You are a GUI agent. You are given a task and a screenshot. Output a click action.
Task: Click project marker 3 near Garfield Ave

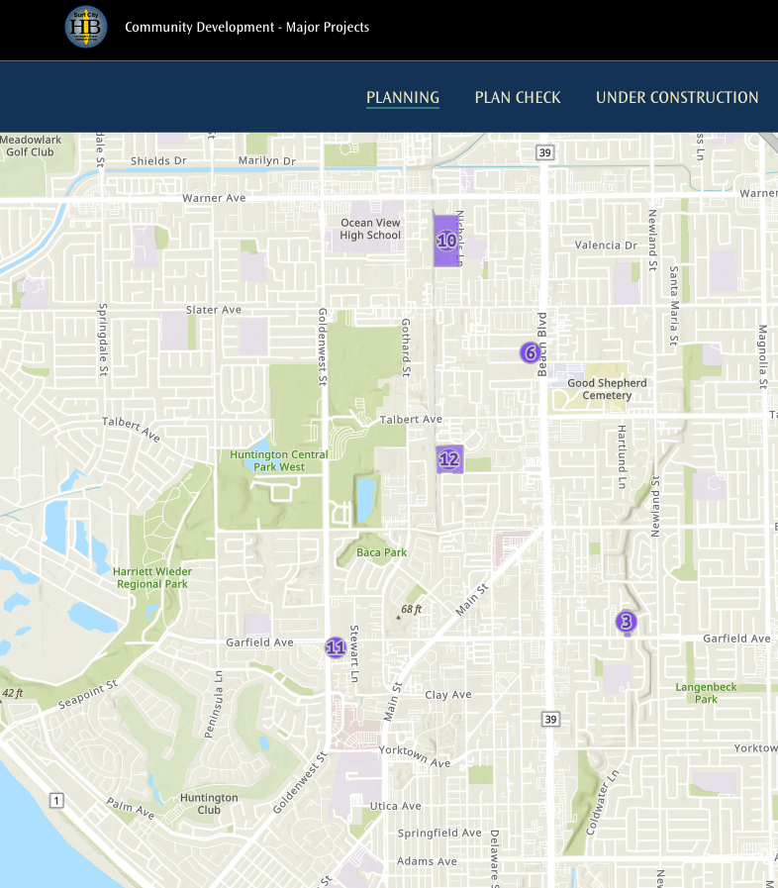(x=626, y=622)
